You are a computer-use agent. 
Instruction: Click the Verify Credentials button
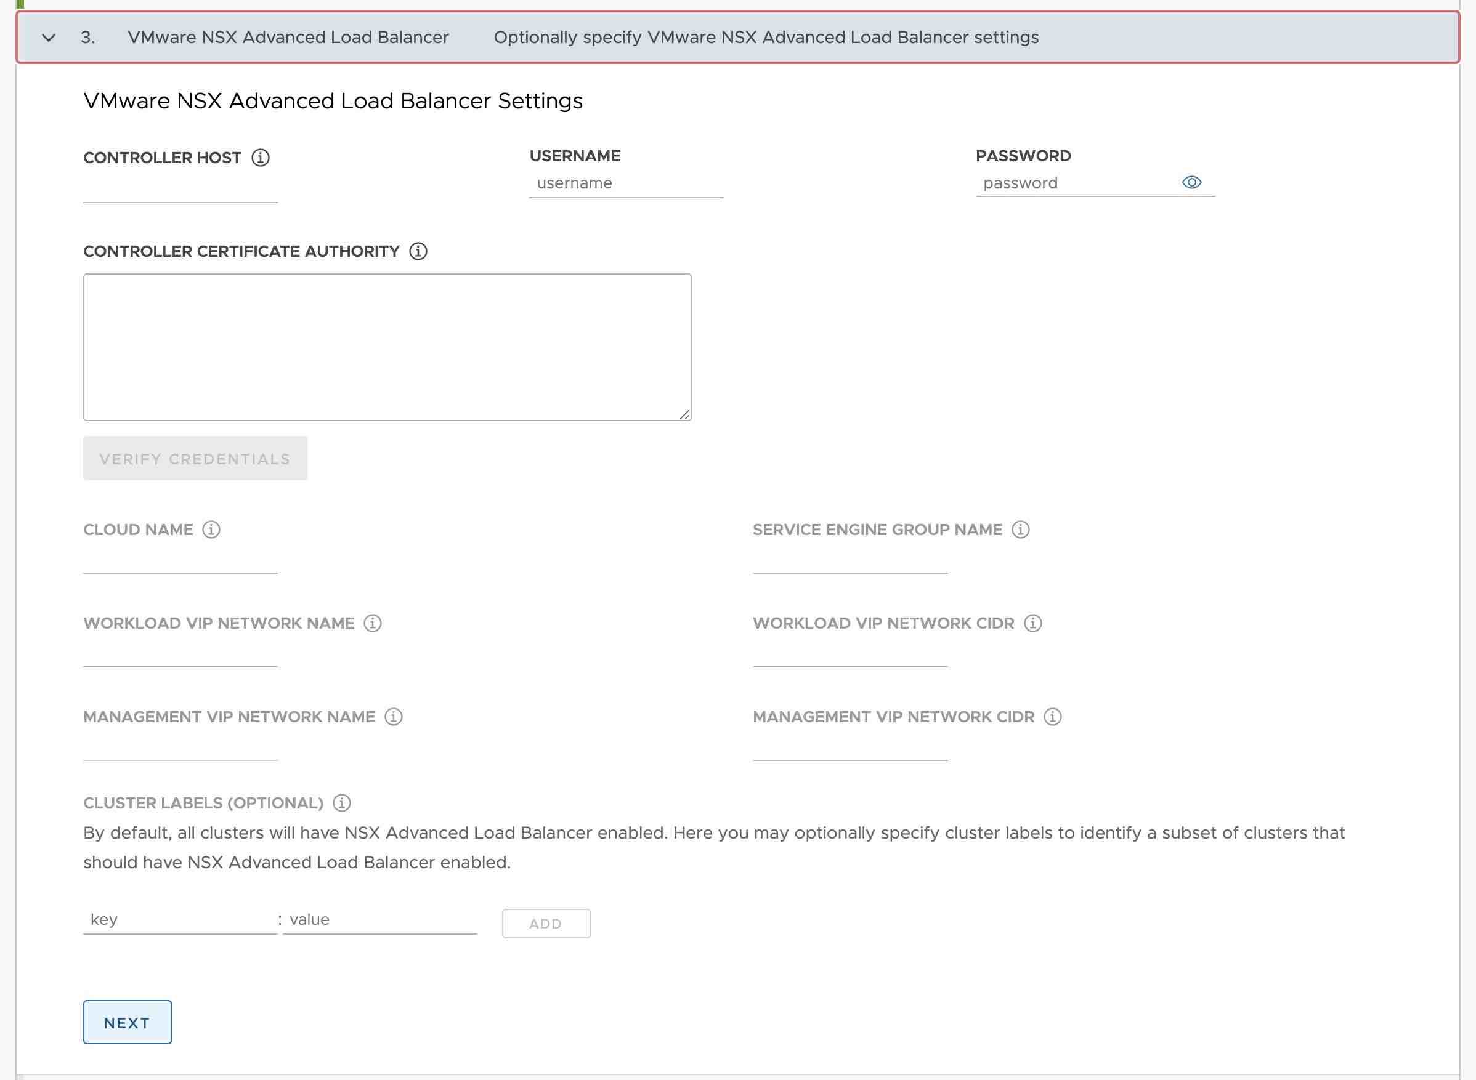click(195, 458)
